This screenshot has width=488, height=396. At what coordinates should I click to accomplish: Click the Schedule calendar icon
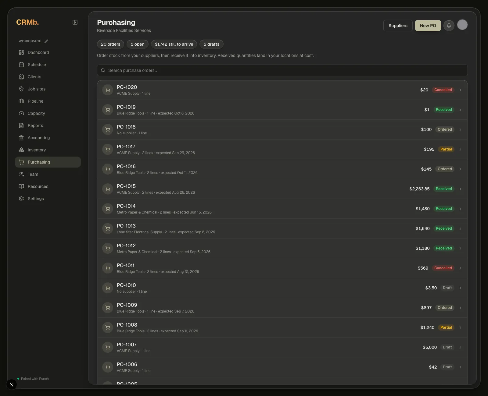[21, 65]
